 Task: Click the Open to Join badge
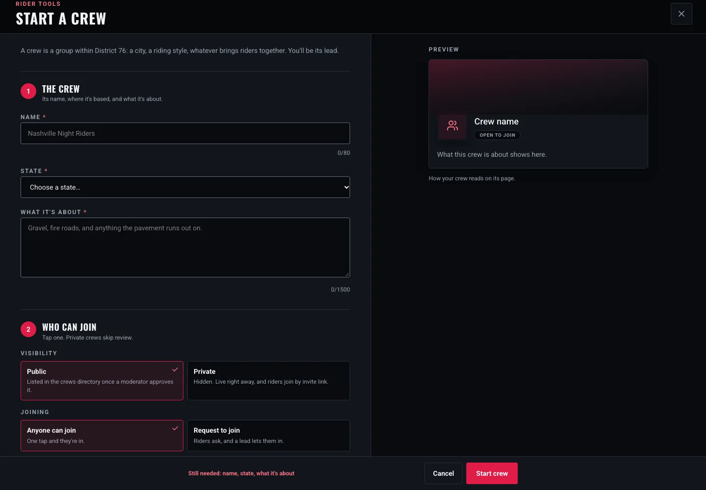pos(497,135)
